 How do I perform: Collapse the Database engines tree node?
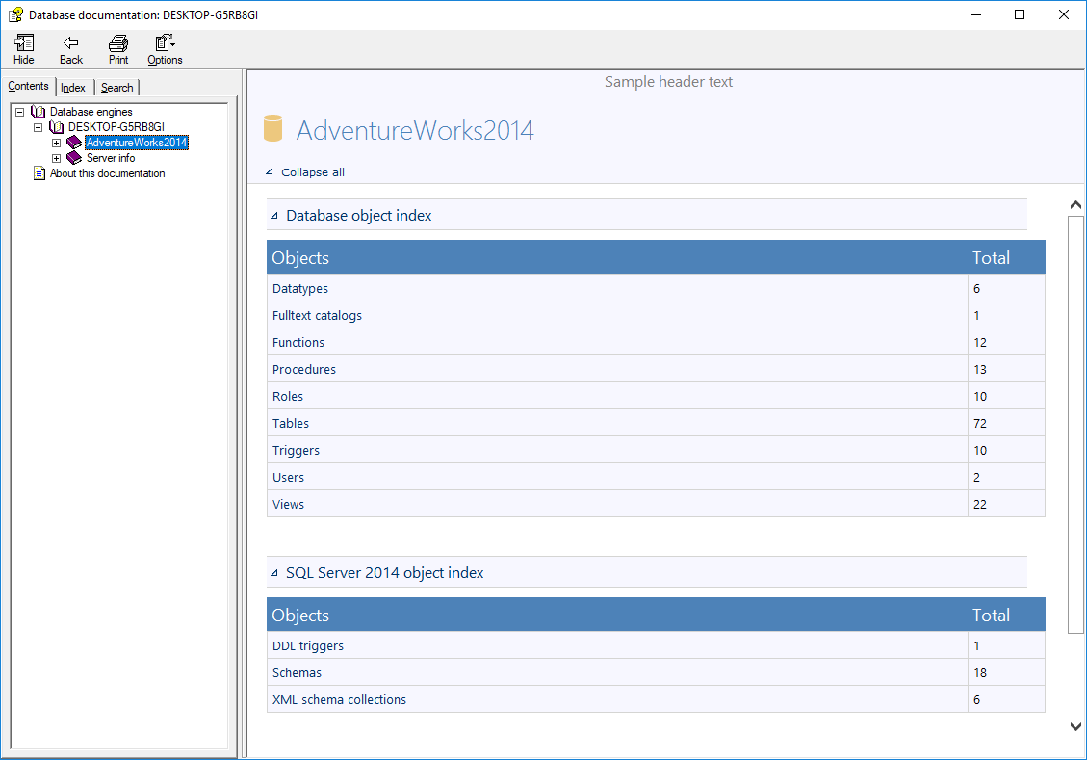tap(19, 112)
